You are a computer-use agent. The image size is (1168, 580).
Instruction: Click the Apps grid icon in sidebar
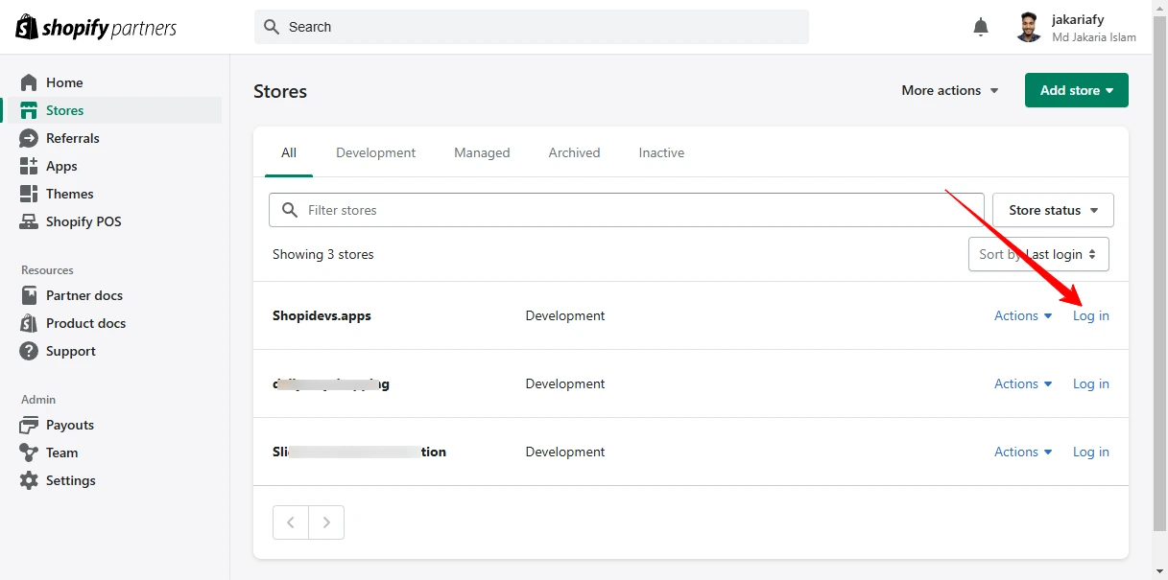pyautogui.click(x=29, y=166)
